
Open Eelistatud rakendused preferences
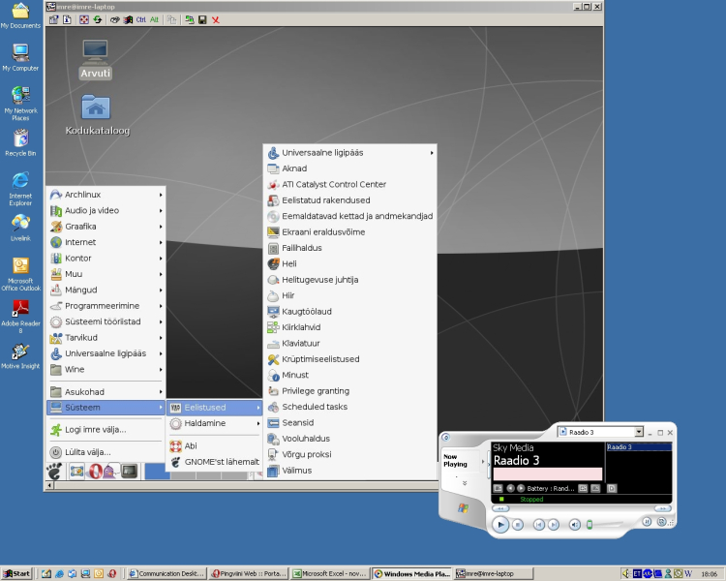(350, 200)
